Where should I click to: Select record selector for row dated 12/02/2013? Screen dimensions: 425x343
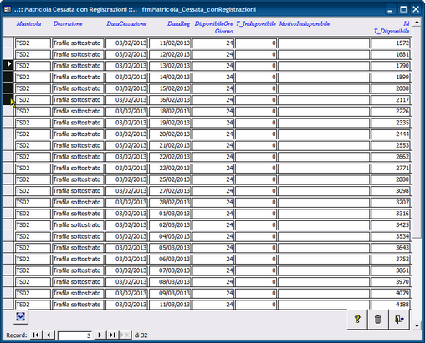pos(8,54)
